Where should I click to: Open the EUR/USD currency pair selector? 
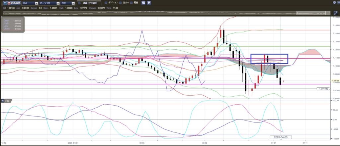[x=12, y=3]
